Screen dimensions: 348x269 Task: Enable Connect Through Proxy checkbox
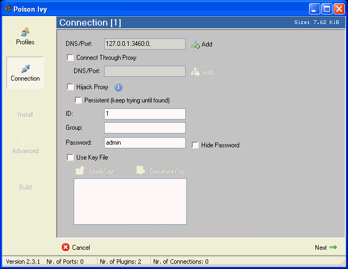(70, 58)
